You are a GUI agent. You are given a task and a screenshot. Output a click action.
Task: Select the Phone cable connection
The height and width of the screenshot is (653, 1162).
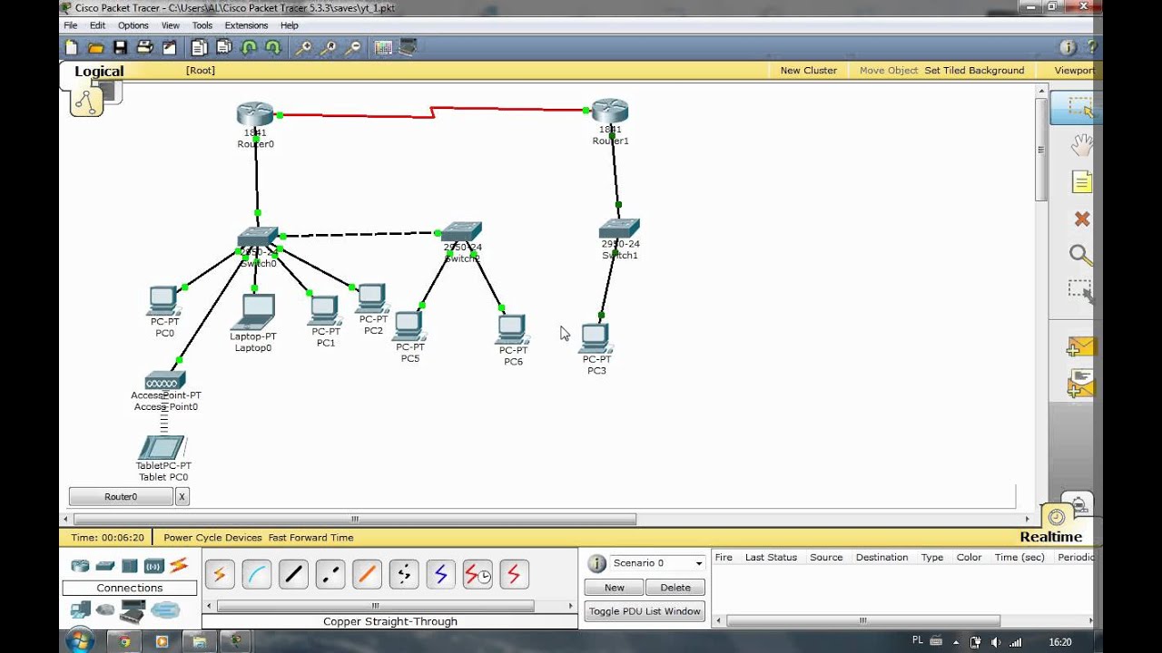[x=404, y=574]
